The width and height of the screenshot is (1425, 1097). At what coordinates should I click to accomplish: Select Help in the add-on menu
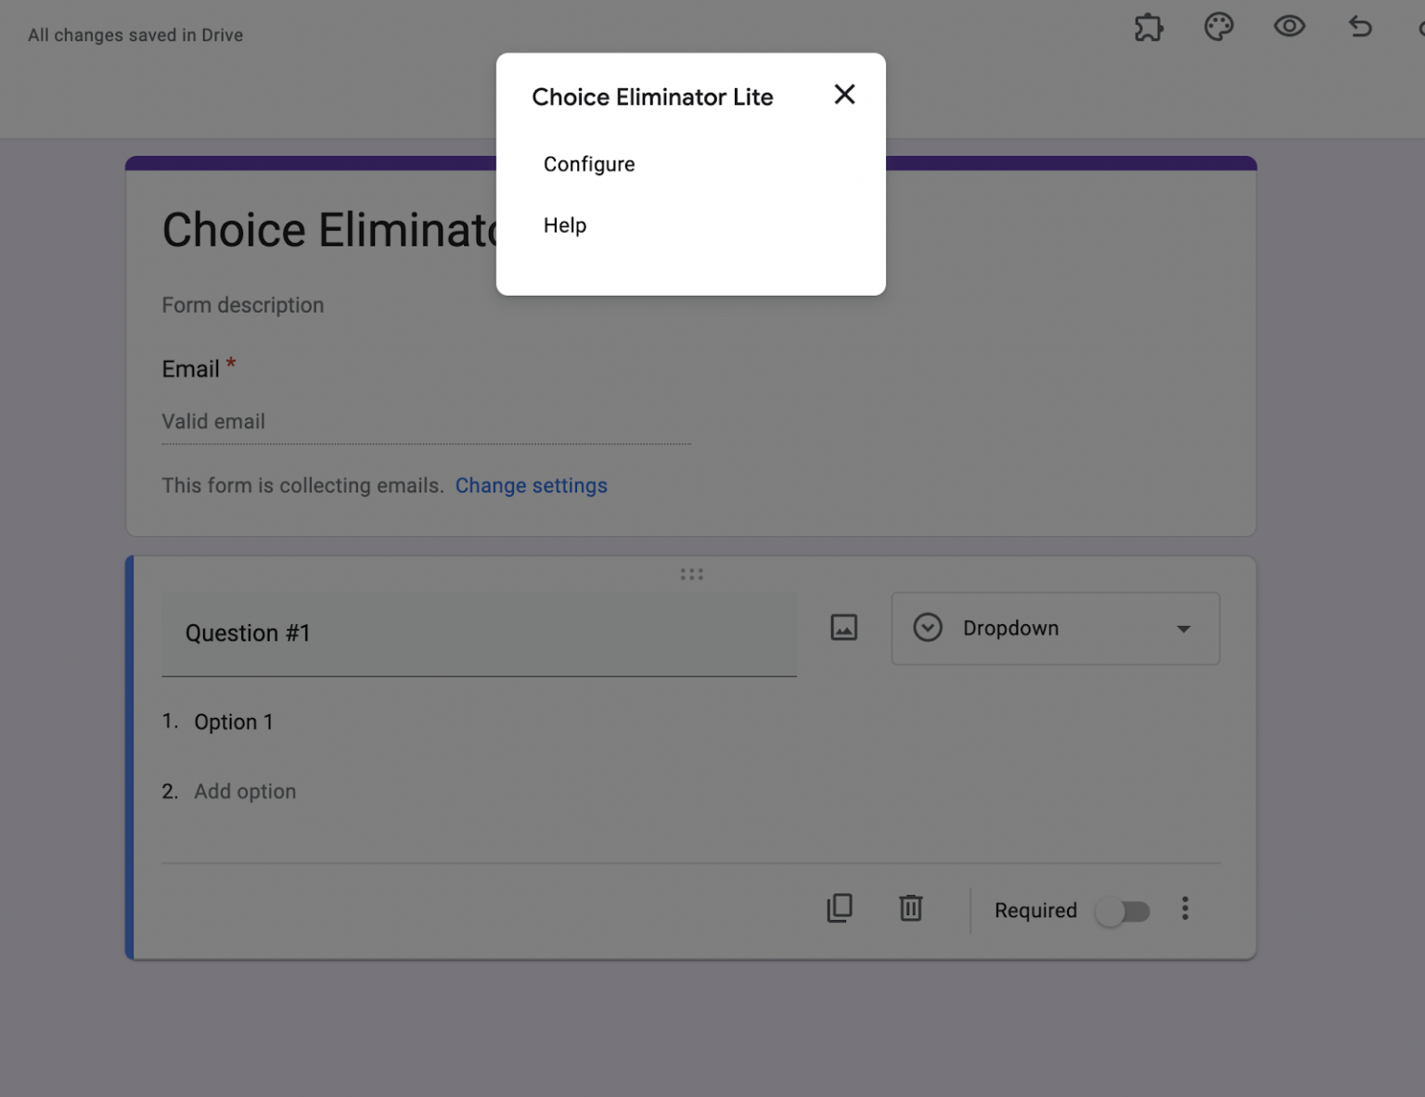pyautogui.click(x=565, y=225)
